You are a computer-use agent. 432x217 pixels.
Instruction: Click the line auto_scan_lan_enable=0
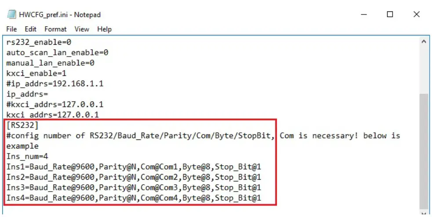click(57, 53)
